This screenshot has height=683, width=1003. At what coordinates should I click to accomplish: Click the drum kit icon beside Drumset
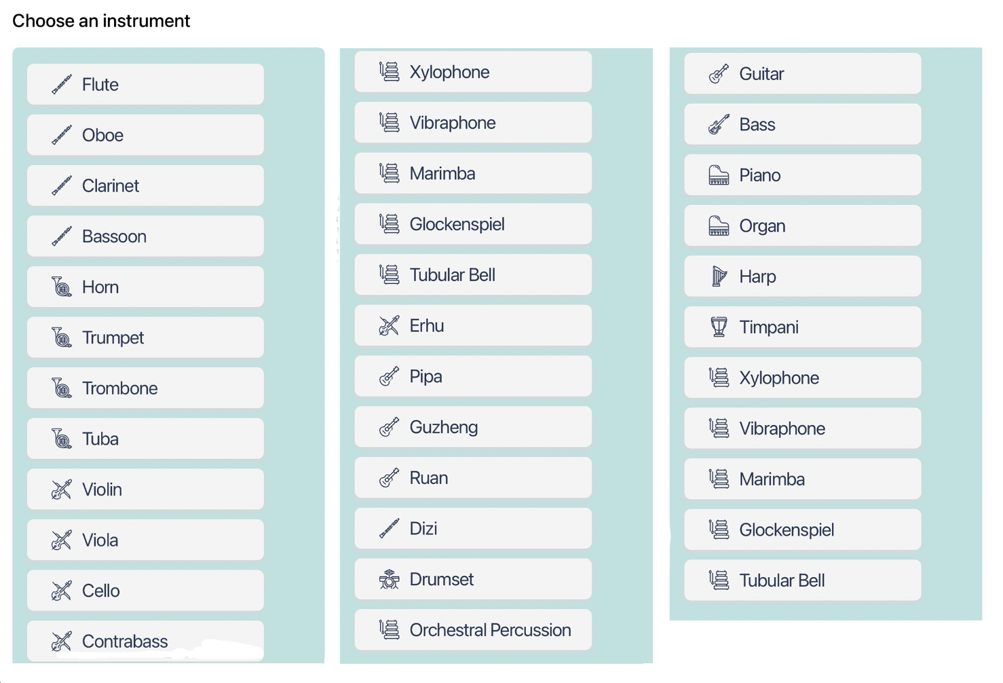[389, 579]
